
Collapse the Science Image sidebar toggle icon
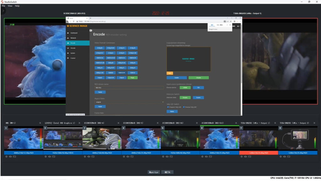coord(91,30)
